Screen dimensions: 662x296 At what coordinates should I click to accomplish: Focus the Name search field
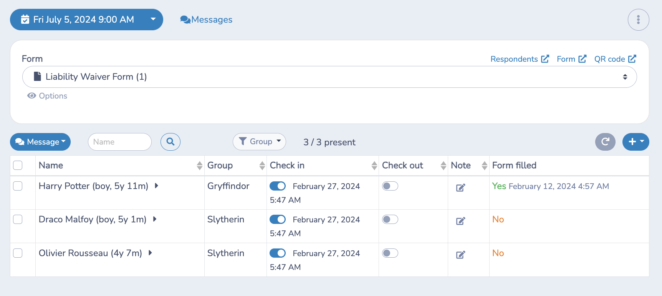click(120, 142)
